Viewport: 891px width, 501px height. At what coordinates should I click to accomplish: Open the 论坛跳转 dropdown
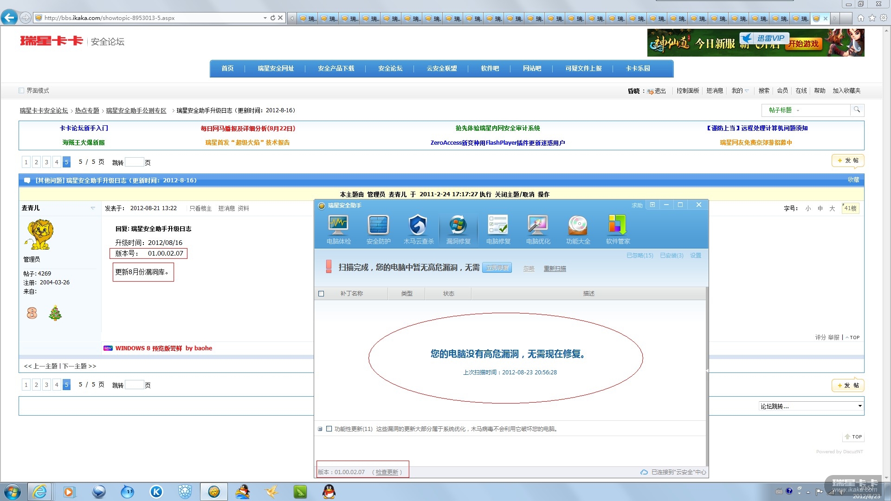click(811, 406)
